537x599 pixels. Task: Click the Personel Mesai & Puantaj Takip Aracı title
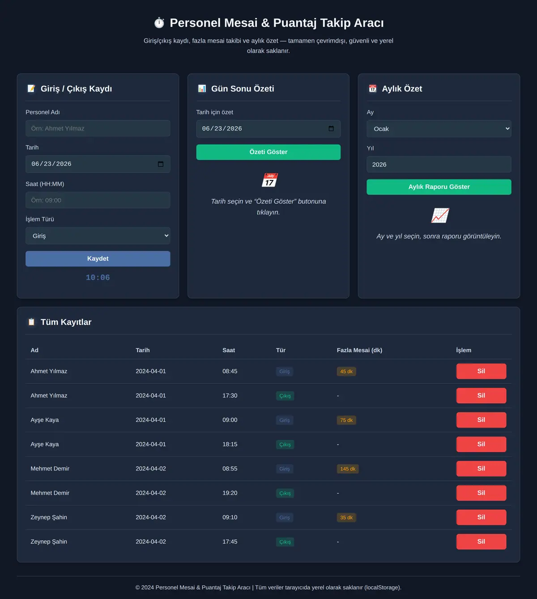tap(277, 23)
